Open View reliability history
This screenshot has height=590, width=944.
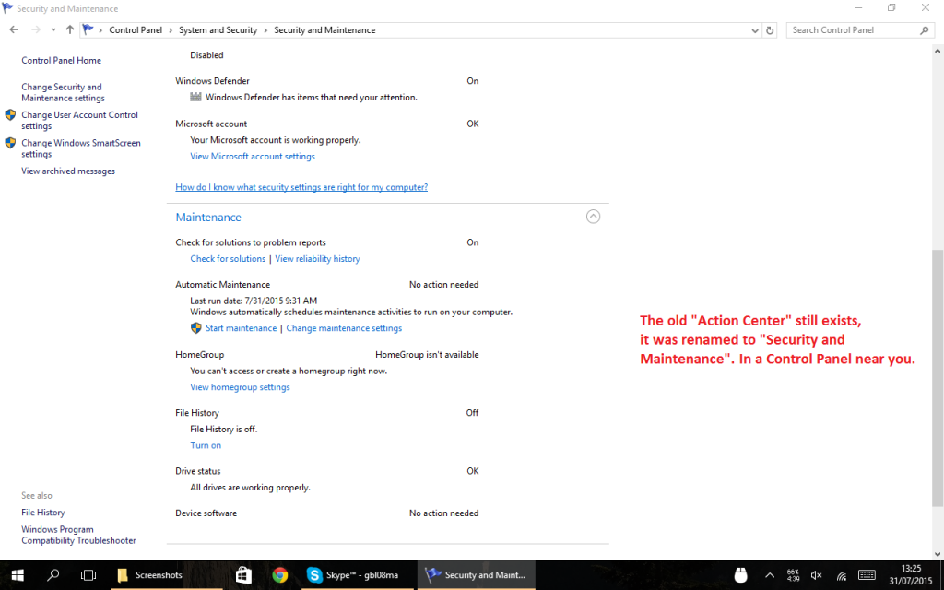317,259
